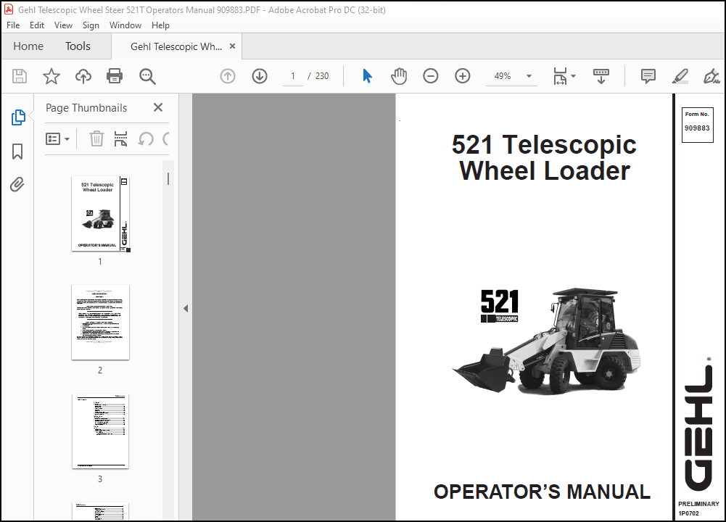This screenshot has width=726, height=522.
Task: Click the delete pages trash icon
Action: coord(96,138)
